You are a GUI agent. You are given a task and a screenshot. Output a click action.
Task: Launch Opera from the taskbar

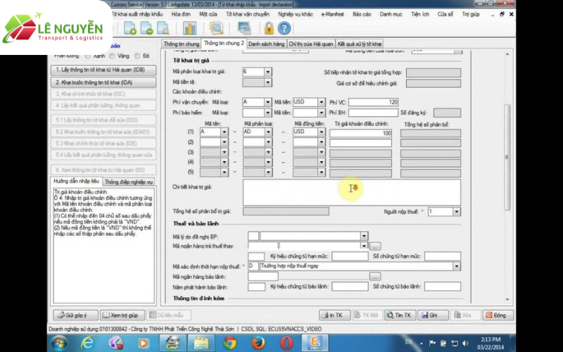tap(286, 344)
